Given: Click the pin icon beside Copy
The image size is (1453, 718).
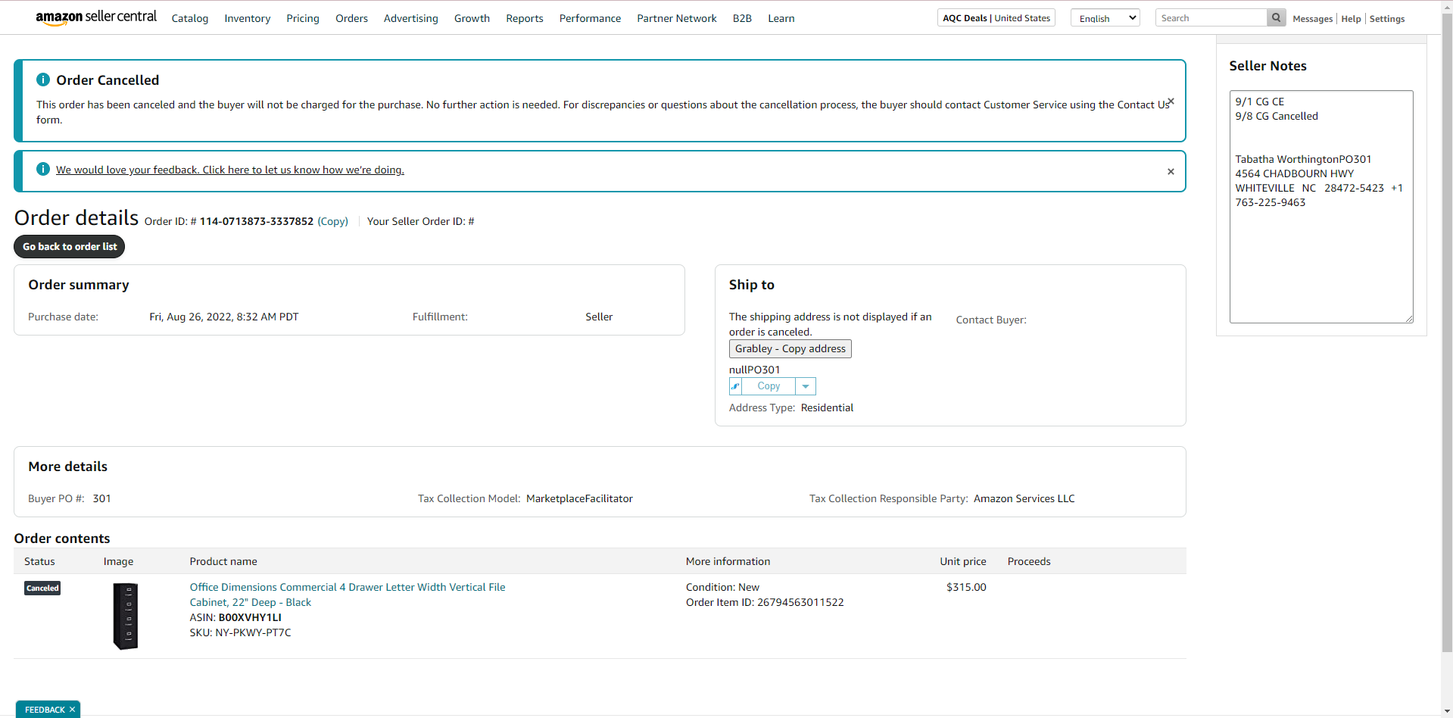Looking at the screenshot, I should [x=735, y=386].
